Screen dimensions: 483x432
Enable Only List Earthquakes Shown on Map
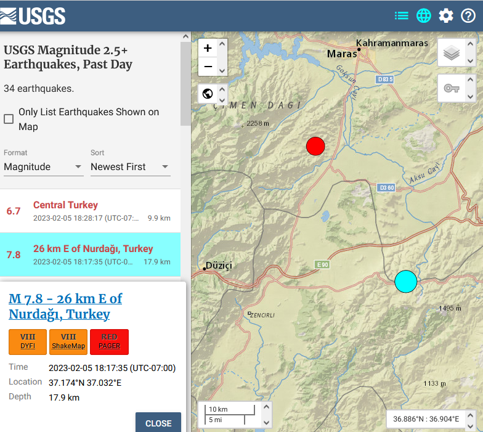tap(9, 119)
